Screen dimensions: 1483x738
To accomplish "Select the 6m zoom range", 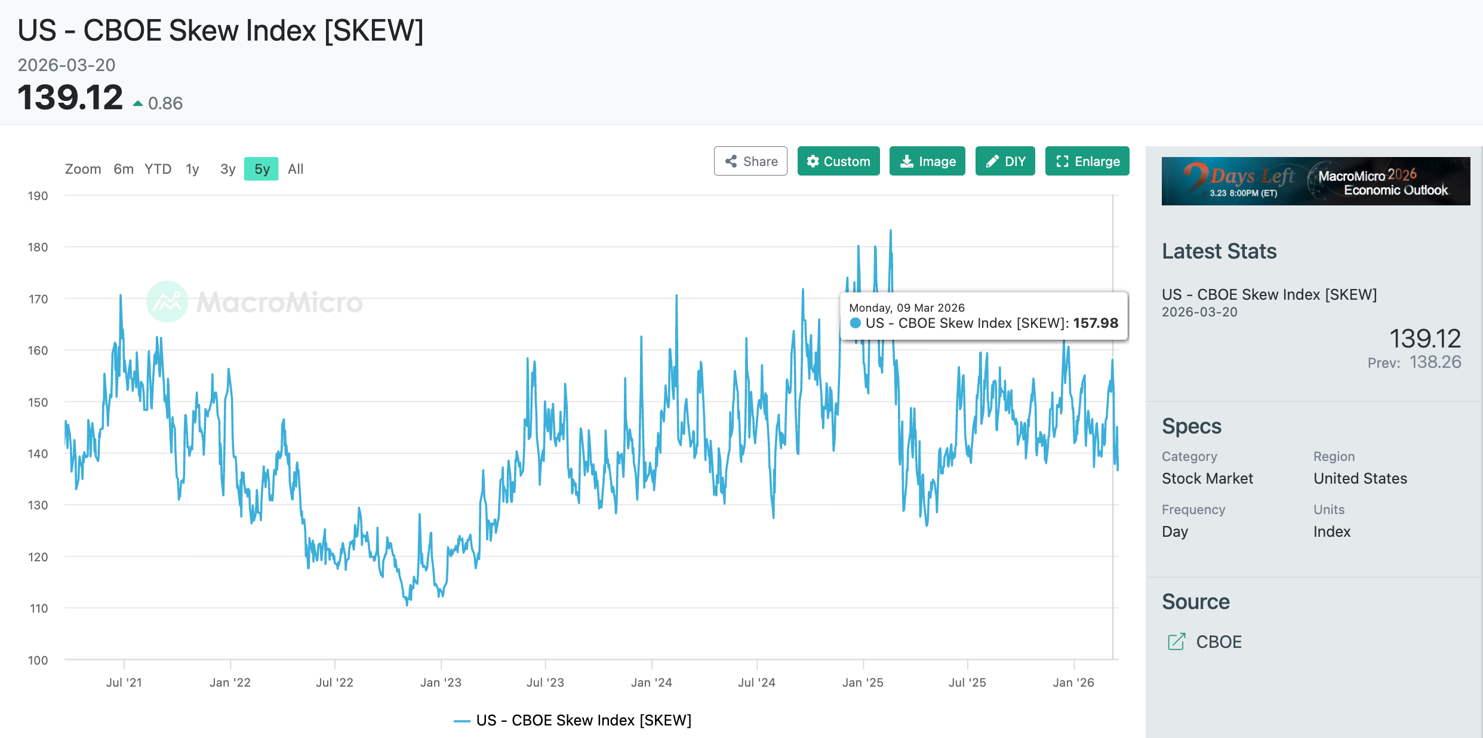I will tap(124, 169).
